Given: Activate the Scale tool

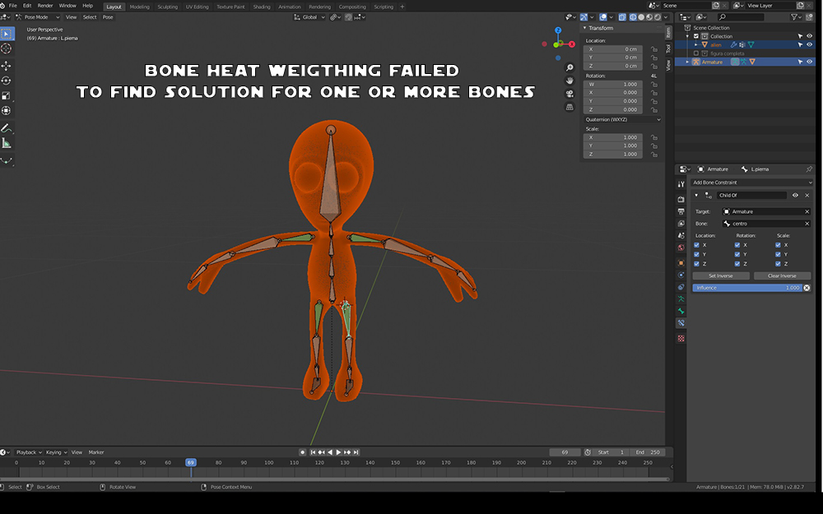Looking at the screenshot, I should pyautogui.click(x=7, y=95).
